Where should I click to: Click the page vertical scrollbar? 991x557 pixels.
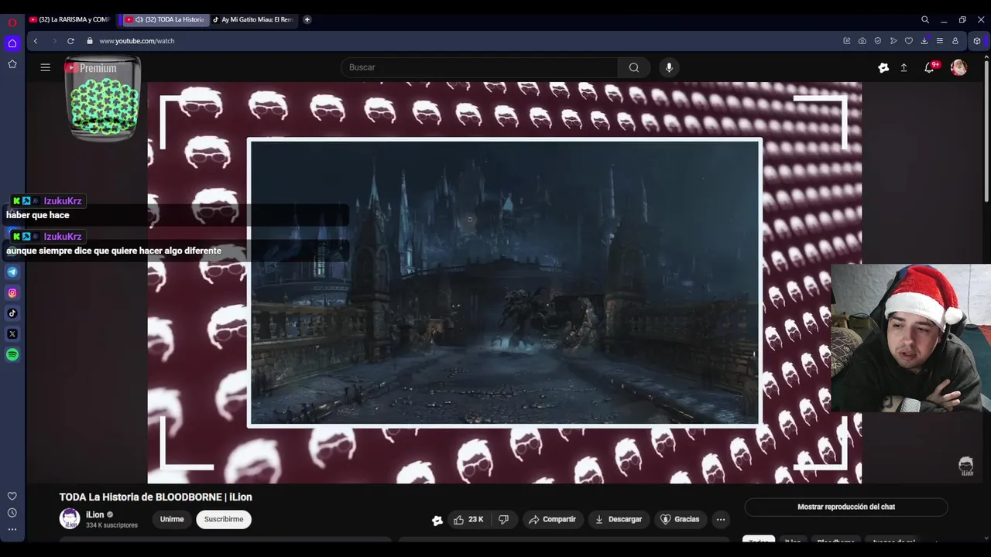(986, 132)
